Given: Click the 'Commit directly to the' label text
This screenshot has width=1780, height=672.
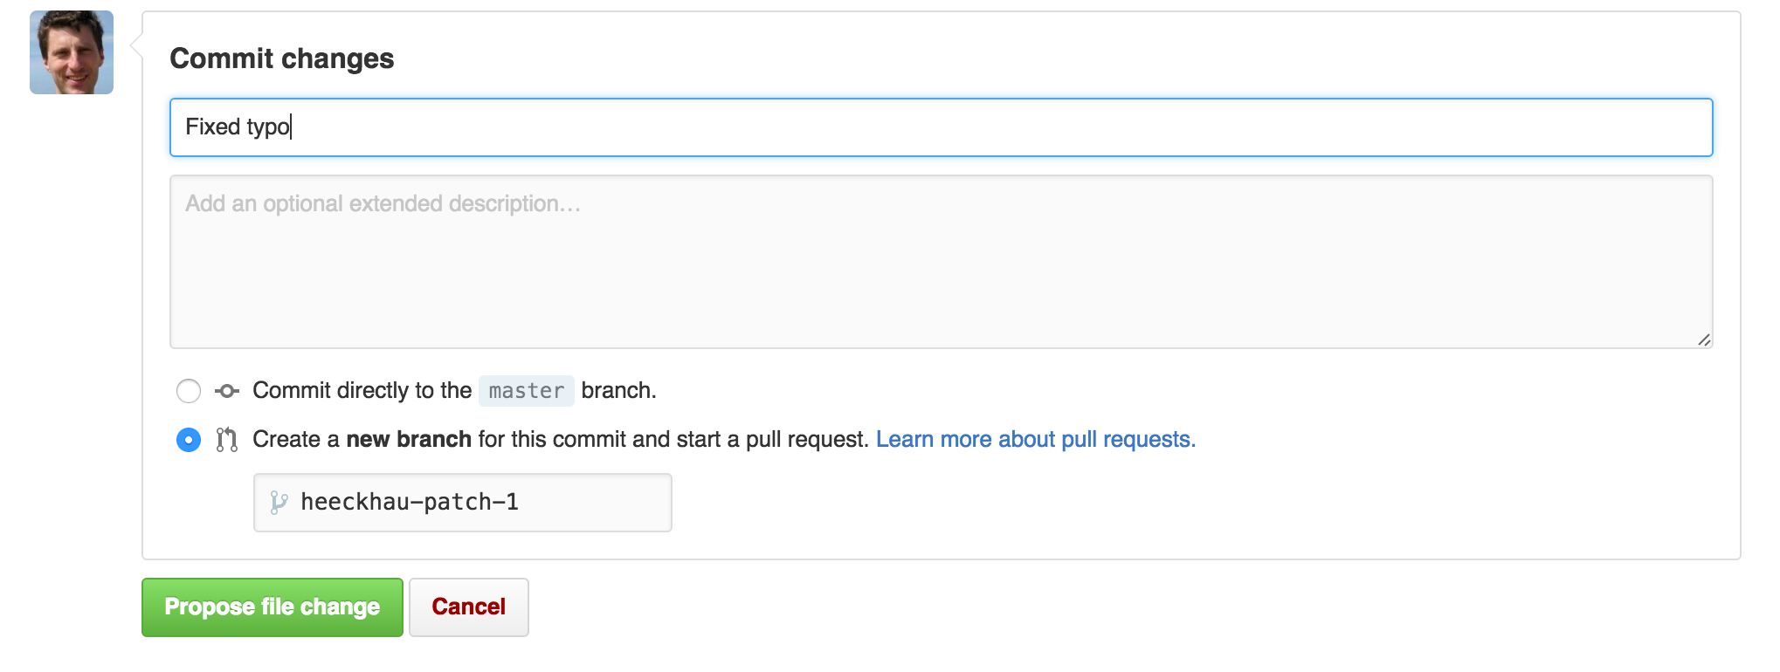Looking at the screenshot, I should click(x=362, y=390).
